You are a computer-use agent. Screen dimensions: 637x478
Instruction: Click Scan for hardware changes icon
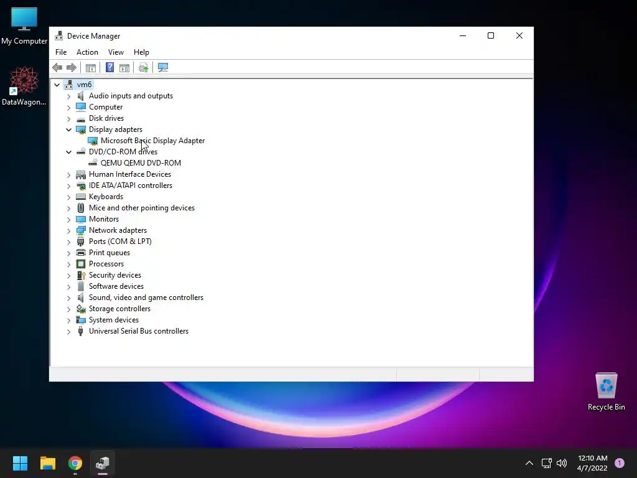[x=163, y=67]
